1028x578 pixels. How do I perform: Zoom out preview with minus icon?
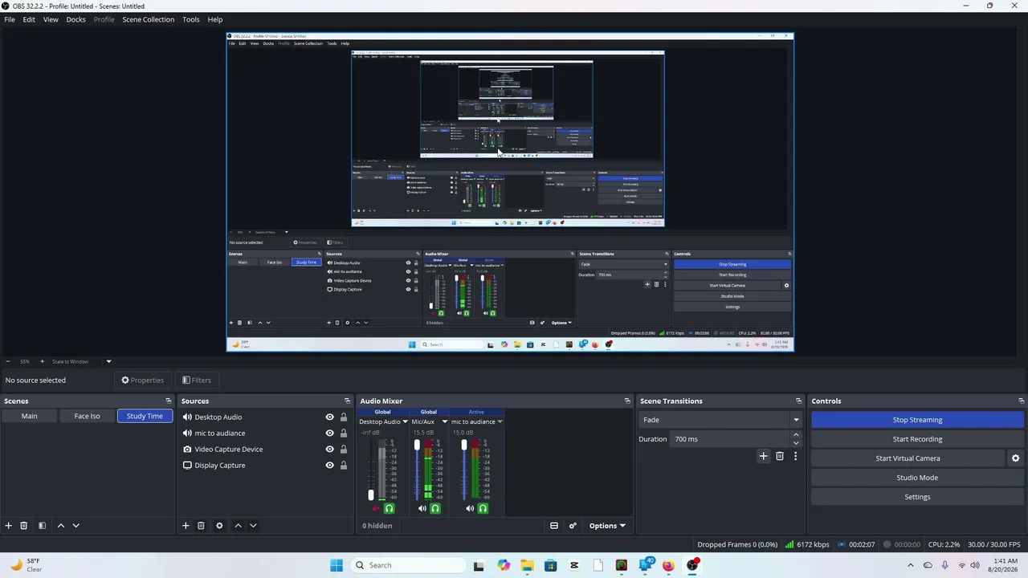[x=8, y=361]
